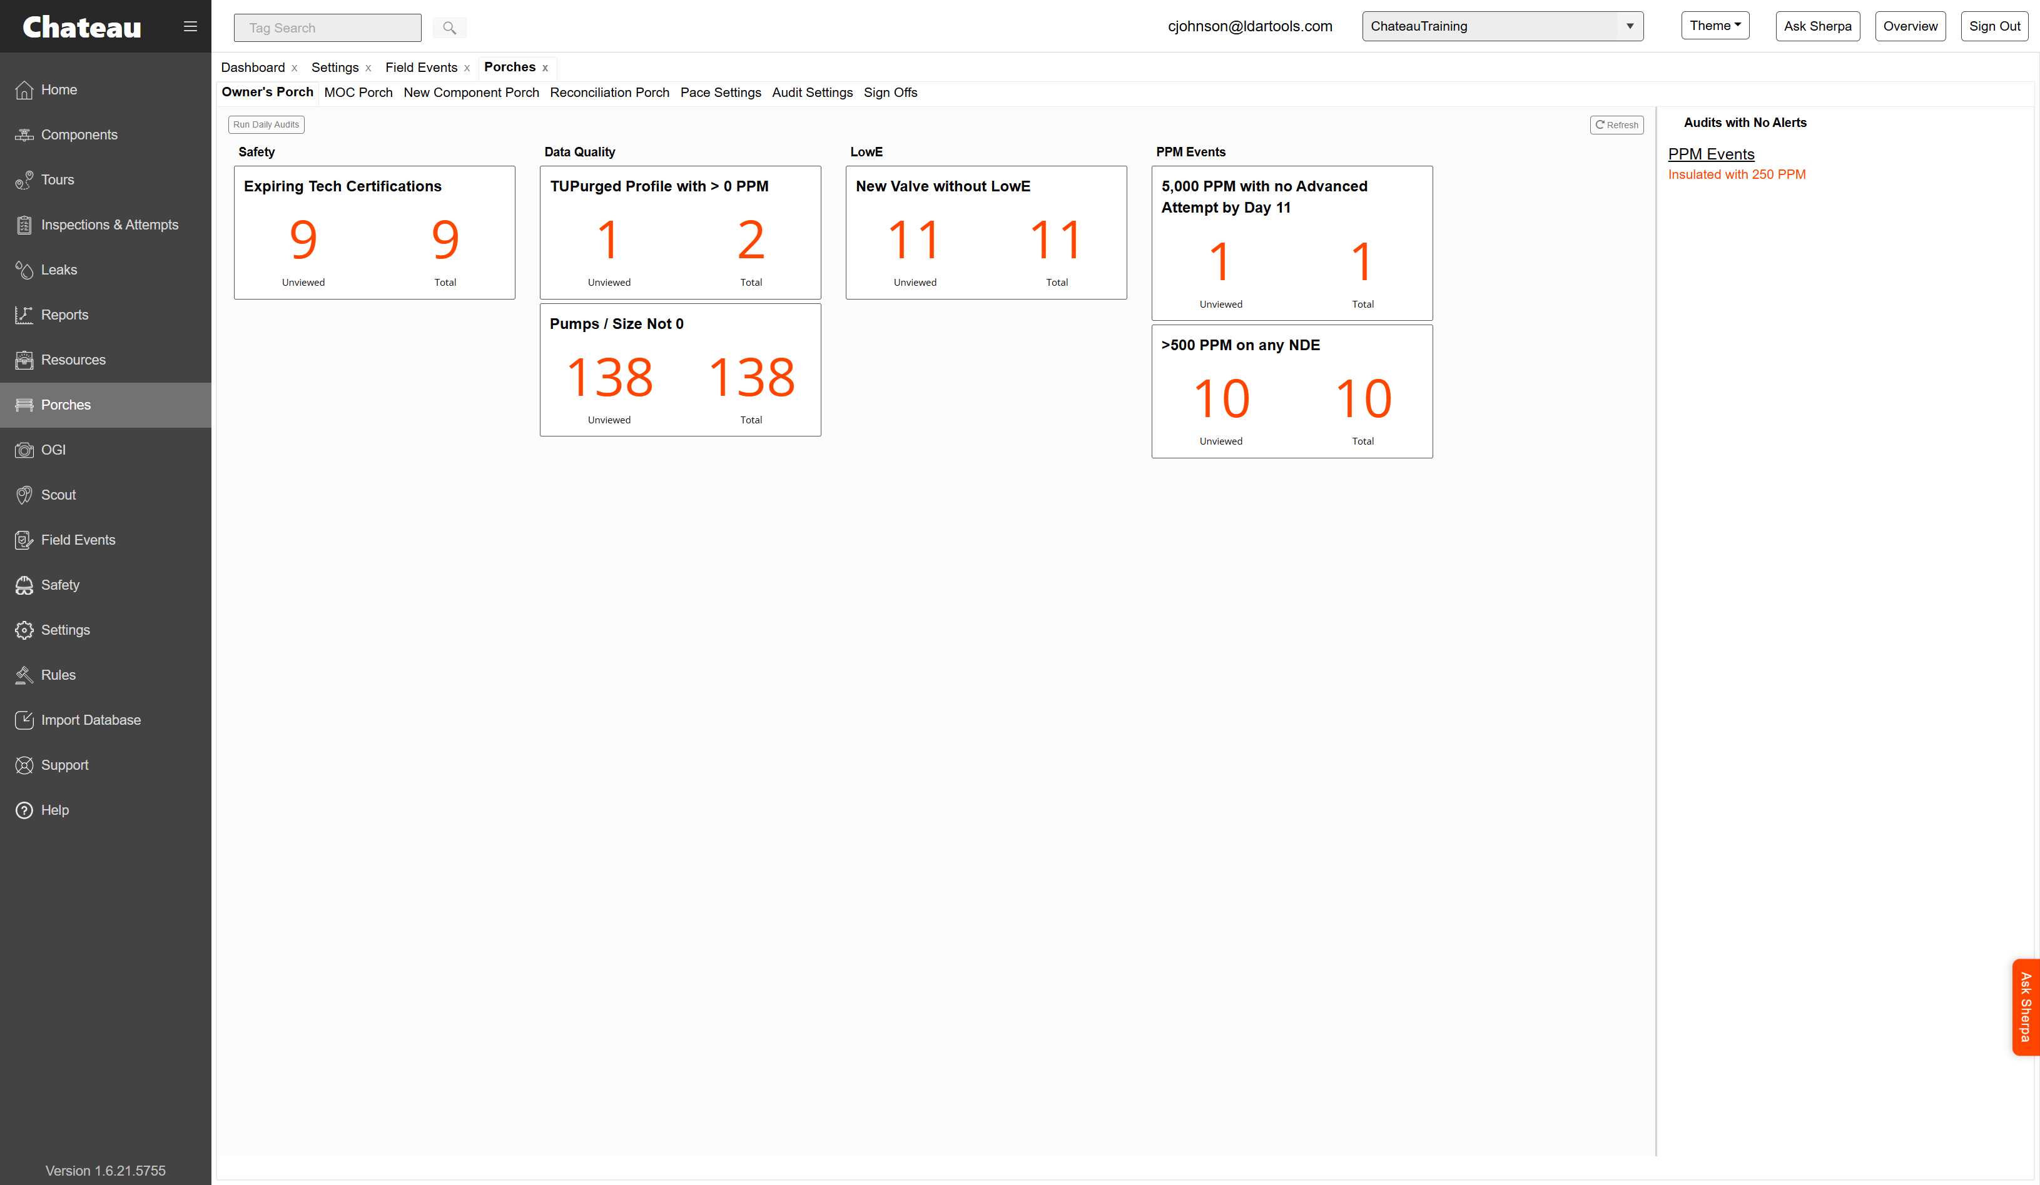The image size is (2040, 1185).
Task: Click the Tours sidebar icon
Action: [24, 179]
